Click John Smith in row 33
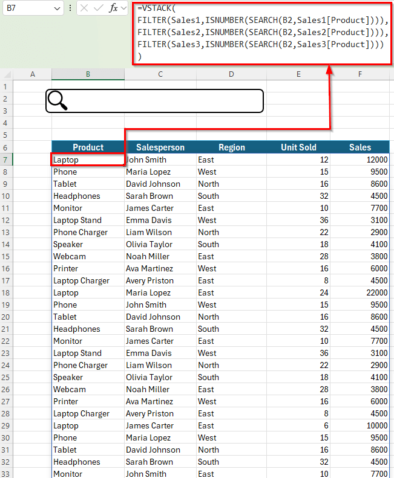This screenshot has height=478, width=394. [160, 474]
